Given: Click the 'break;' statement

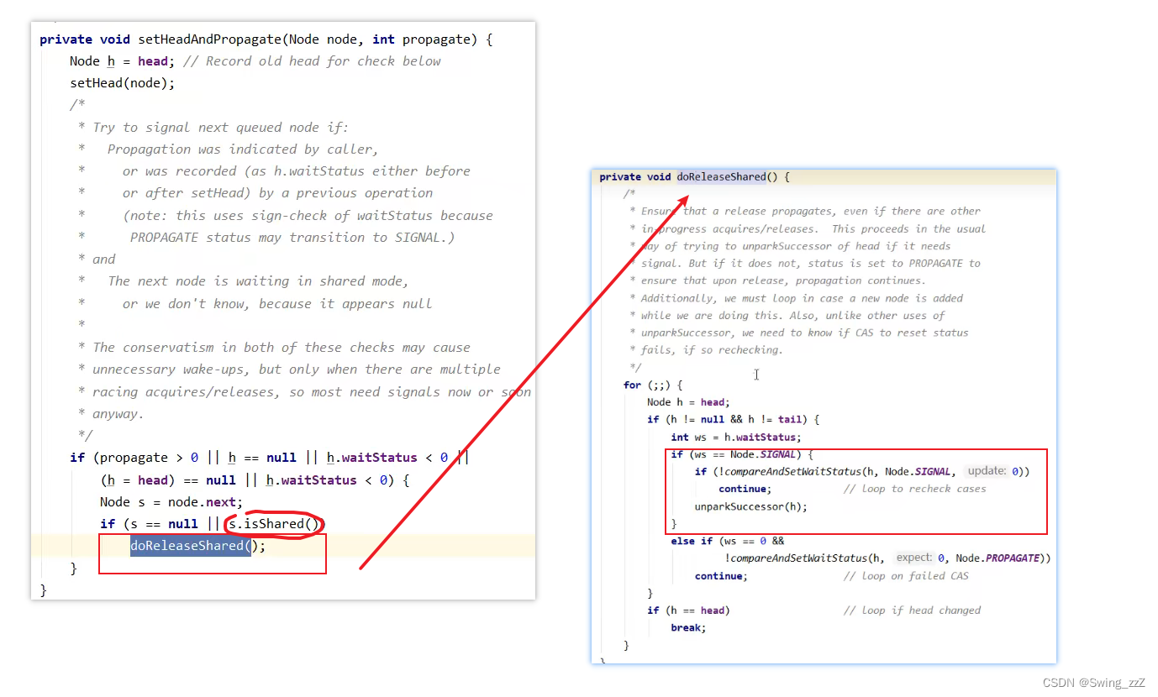Looking at the screenshot, I should [688, 627].
